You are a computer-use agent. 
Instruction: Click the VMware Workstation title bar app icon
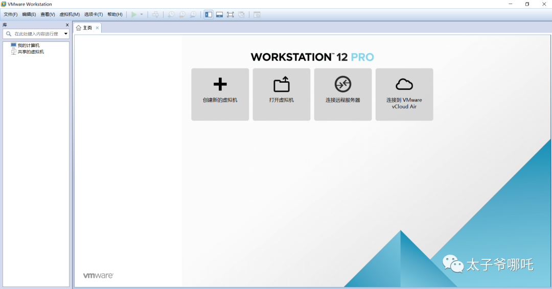(4, 4)
